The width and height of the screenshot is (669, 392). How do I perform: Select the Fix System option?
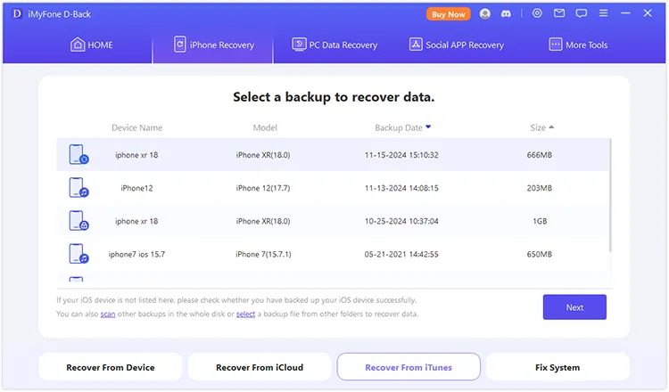point(557,367)
